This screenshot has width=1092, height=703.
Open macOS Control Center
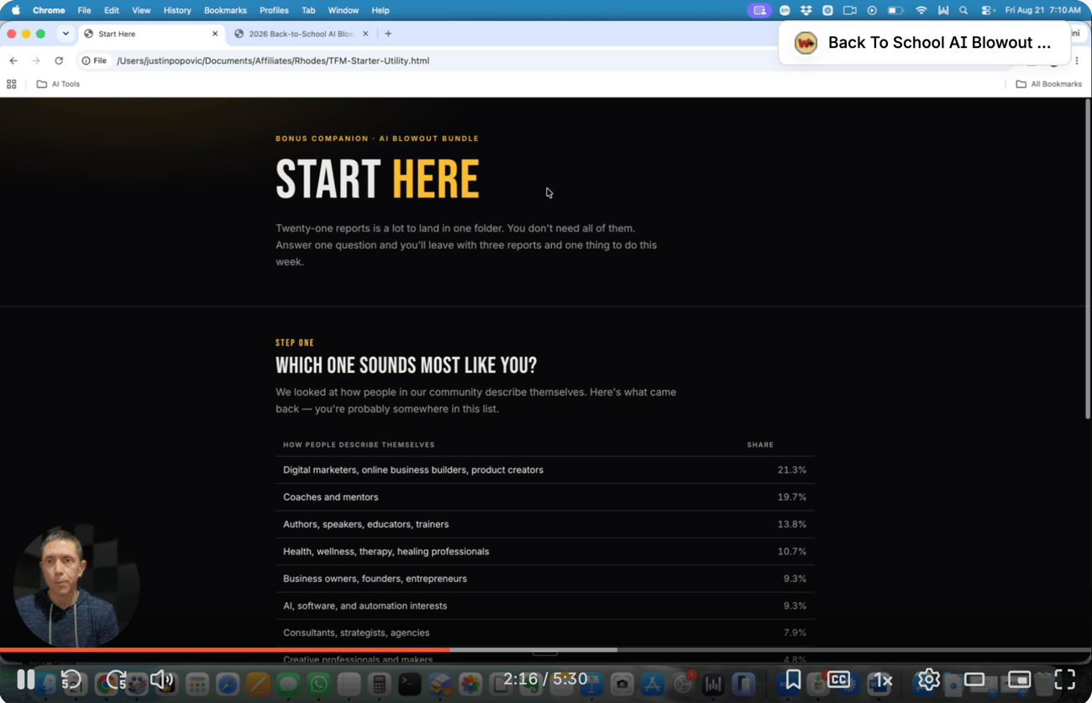coord(988,10)
